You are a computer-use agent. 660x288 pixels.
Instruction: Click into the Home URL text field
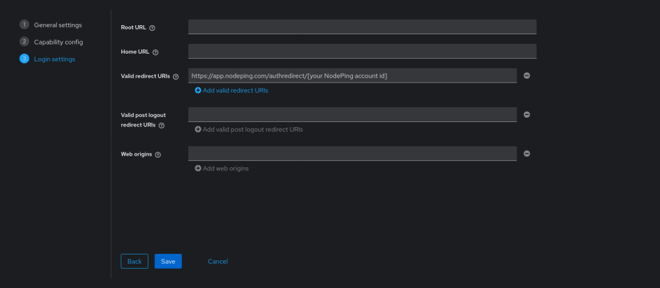coord(362,51)
